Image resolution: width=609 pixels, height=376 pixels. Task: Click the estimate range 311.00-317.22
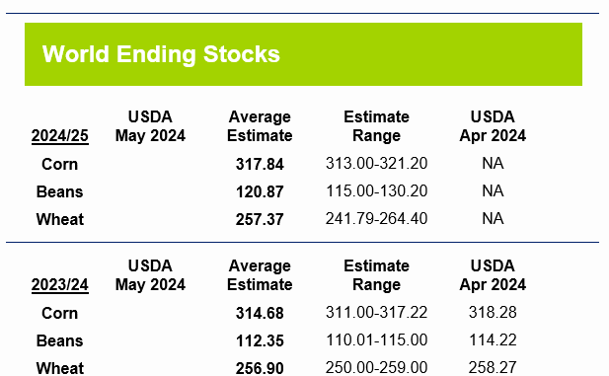(377, 312)
